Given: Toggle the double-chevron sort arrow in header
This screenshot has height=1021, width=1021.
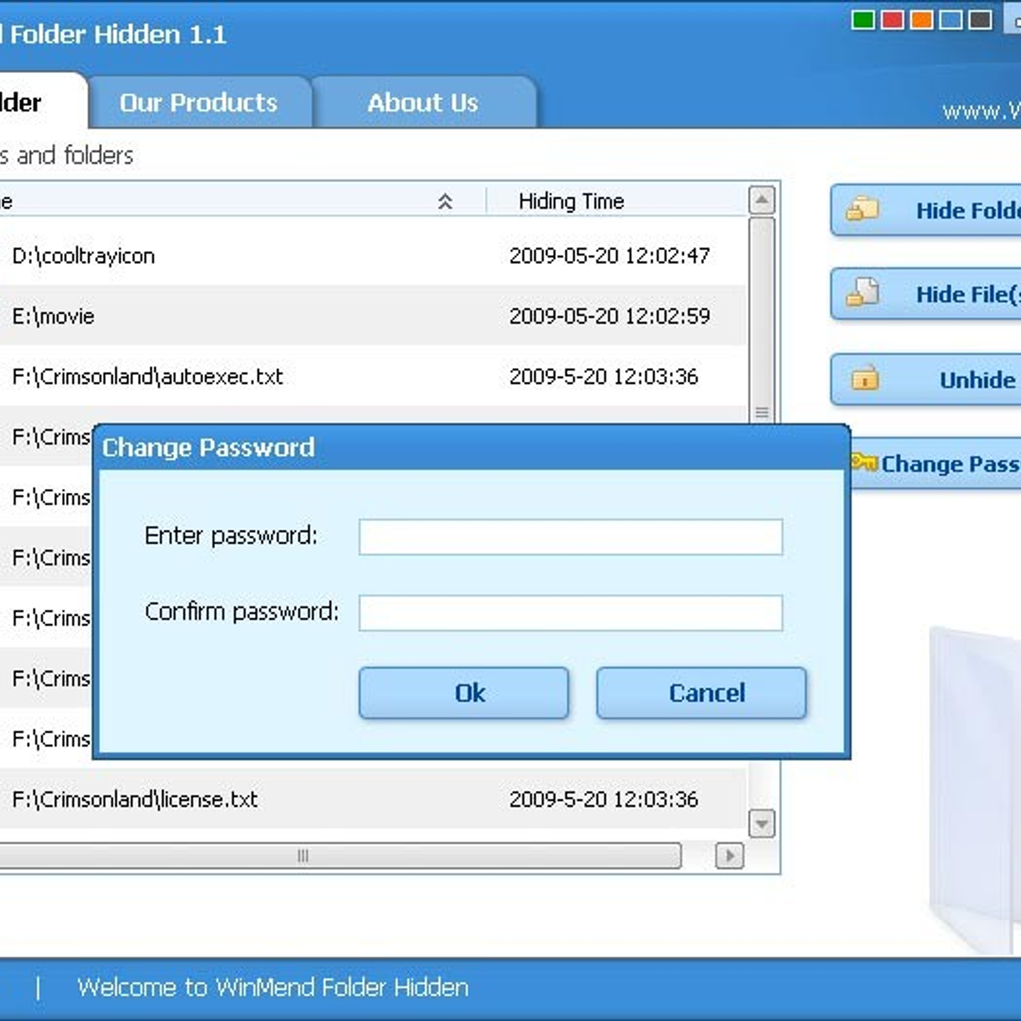Looking at the screenshot, I should (445, 202).
